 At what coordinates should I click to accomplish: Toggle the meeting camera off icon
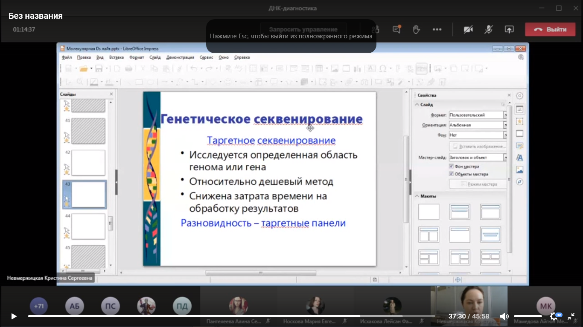pyautogui.click(x=468, y=29)
